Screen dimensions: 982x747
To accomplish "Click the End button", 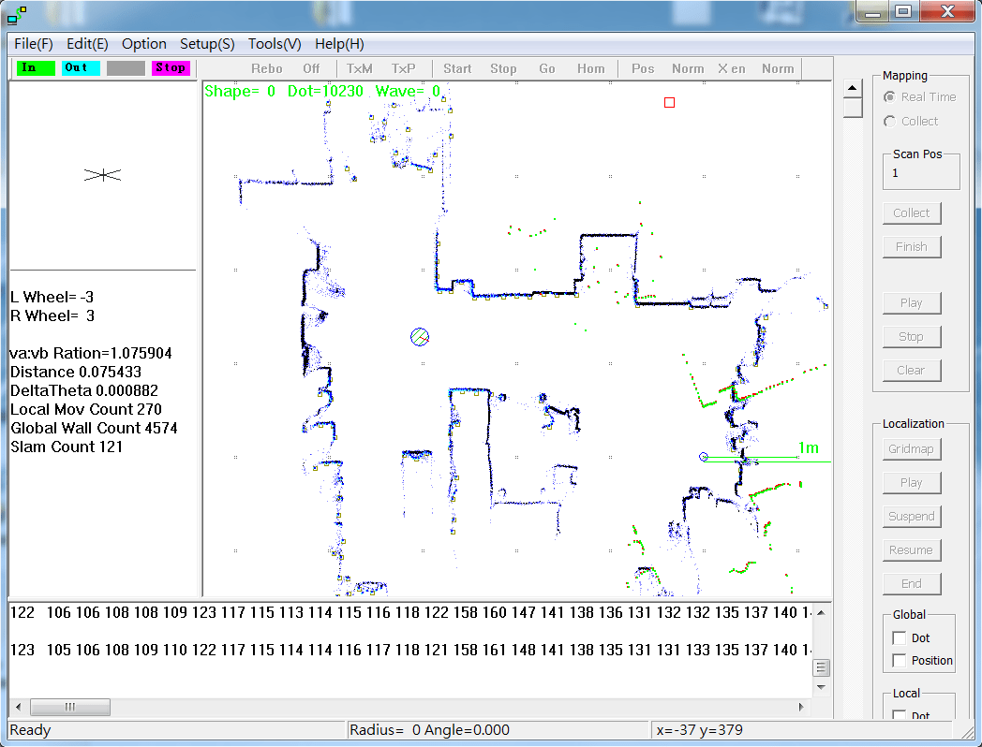I will (911, 584).
